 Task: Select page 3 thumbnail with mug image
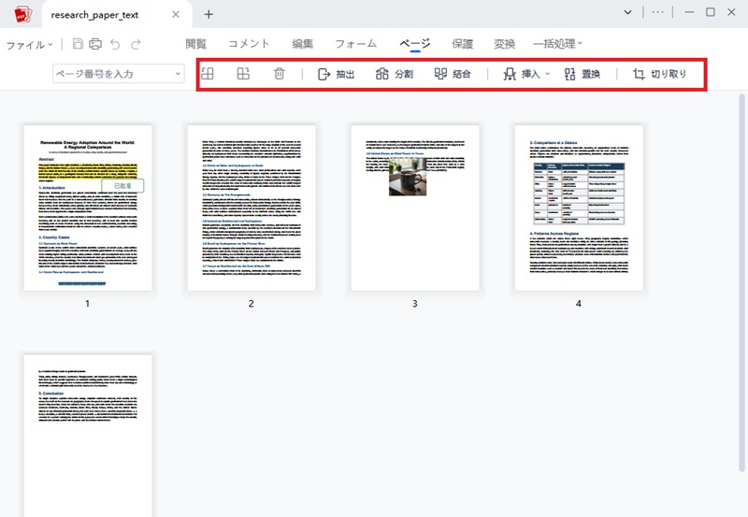coord(415,208)
